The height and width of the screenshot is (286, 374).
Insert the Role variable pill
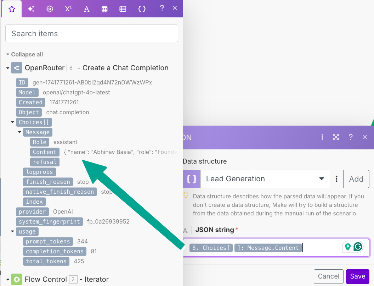tap(40, 142)
